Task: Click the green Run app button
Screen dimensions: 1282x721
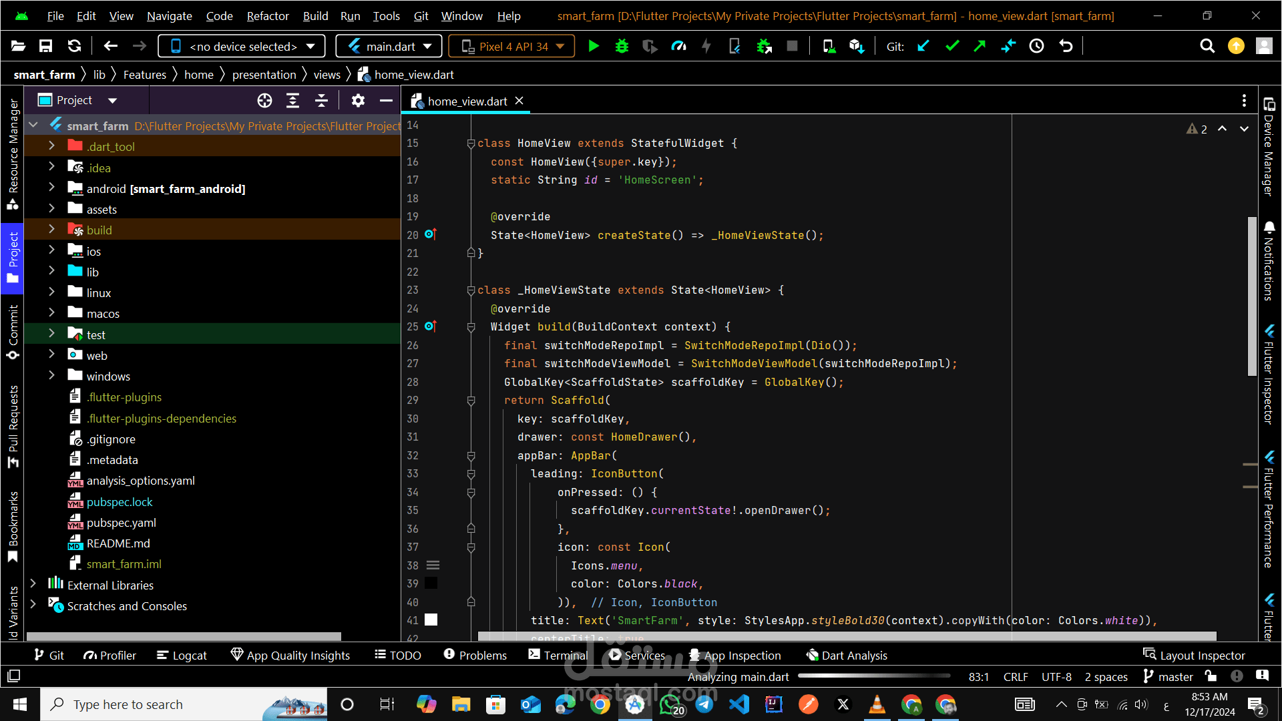Action: tap(593, 46)
